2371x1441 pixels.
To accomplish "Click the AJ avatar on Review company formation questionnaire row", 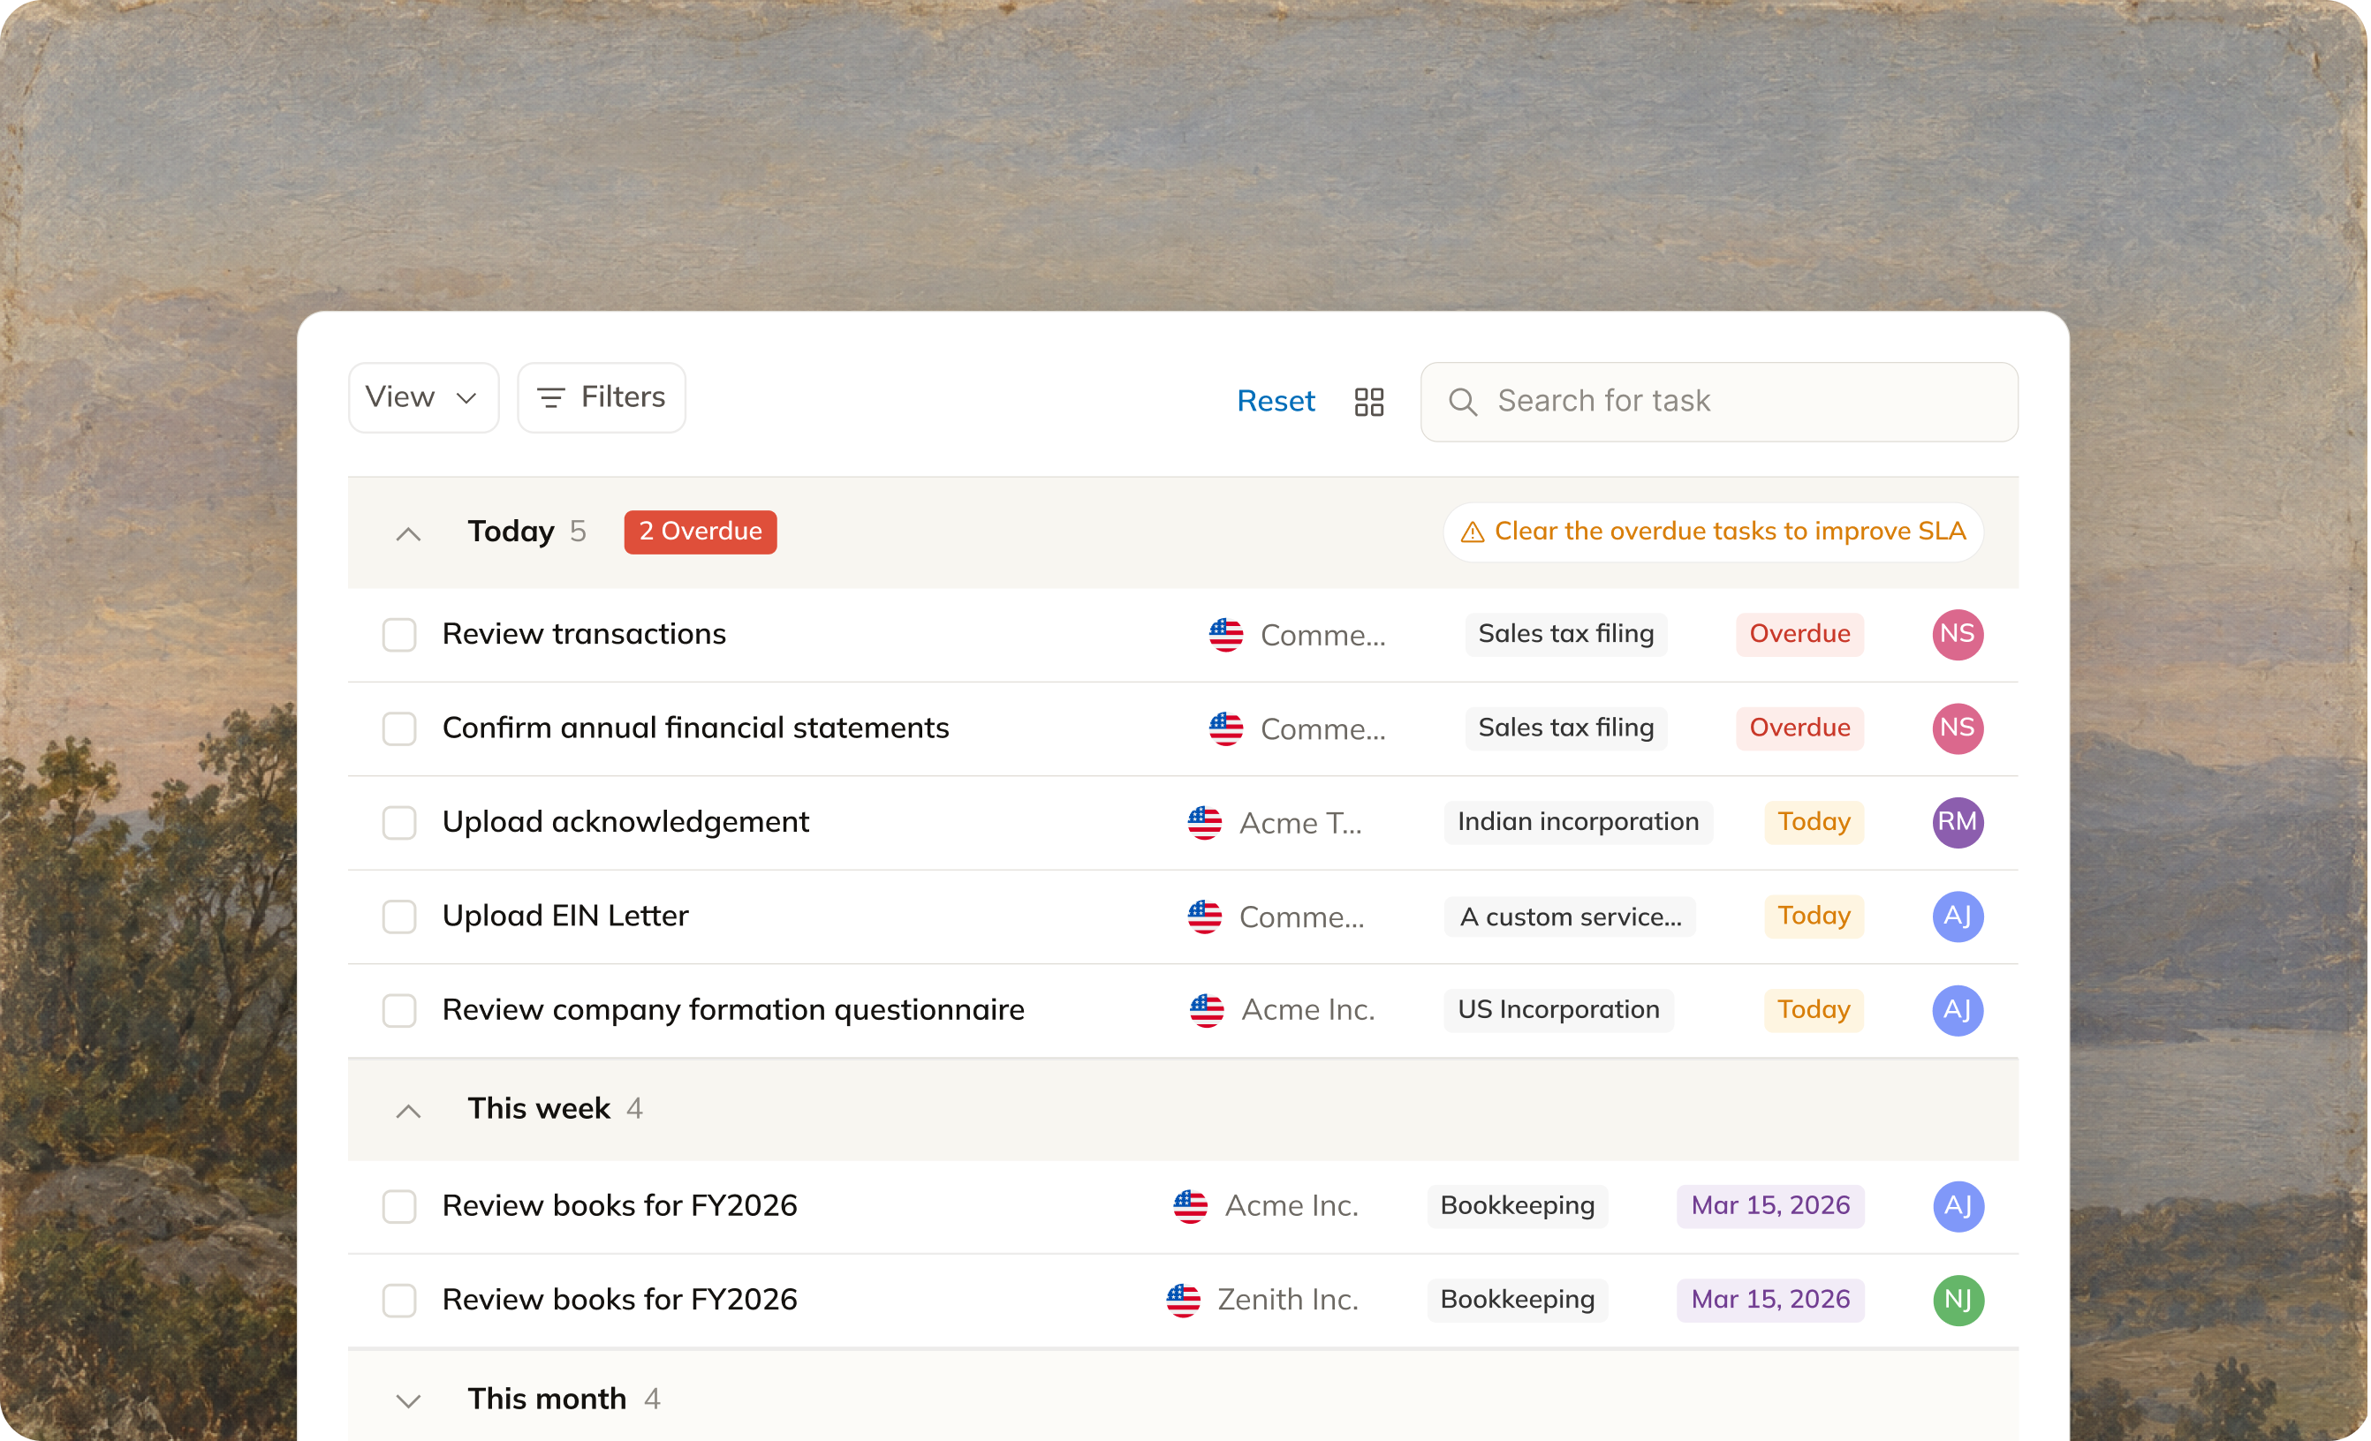I will (1958, 1010).
